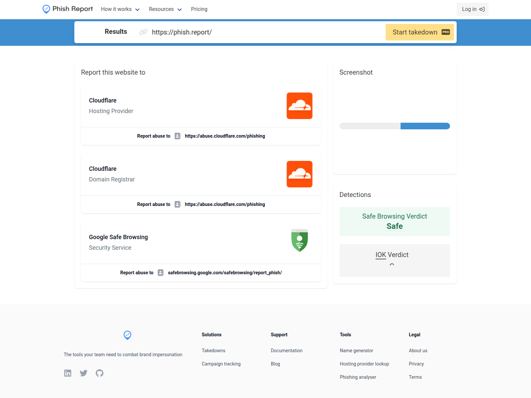Open Twitter icon in footer
The height and width of the screenshot is (398, 531).
[84, 373]
